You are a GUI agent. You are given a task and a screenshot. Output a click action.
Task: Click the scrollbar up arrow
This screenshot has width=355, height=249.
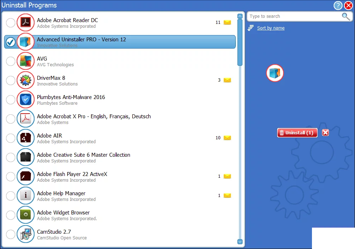pyautogui.click(x=240, y=16)
